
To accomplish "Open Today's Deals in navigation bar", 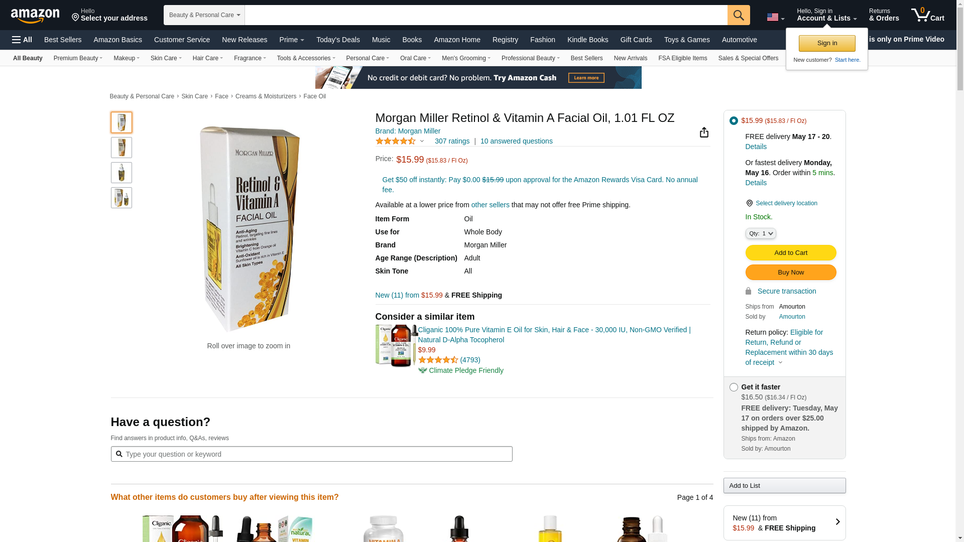I will pyautogui.click(x=338, y=40).
